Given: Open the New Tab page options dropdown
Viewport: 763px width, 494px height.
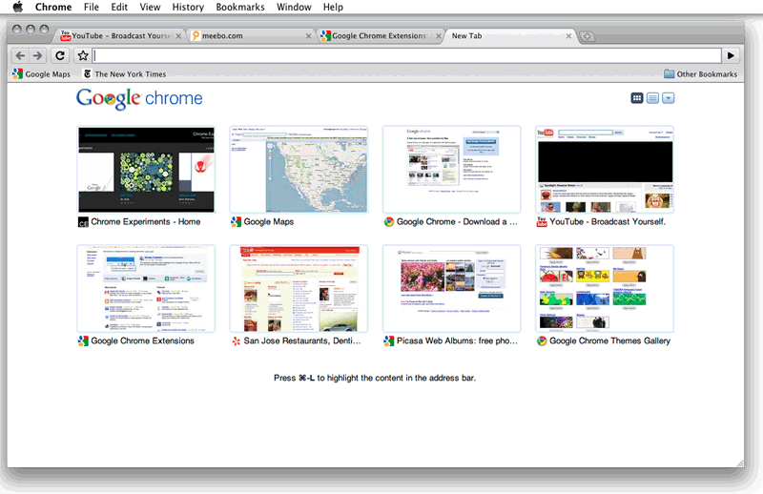Looking at the screenshot, I should click(669, 98).
